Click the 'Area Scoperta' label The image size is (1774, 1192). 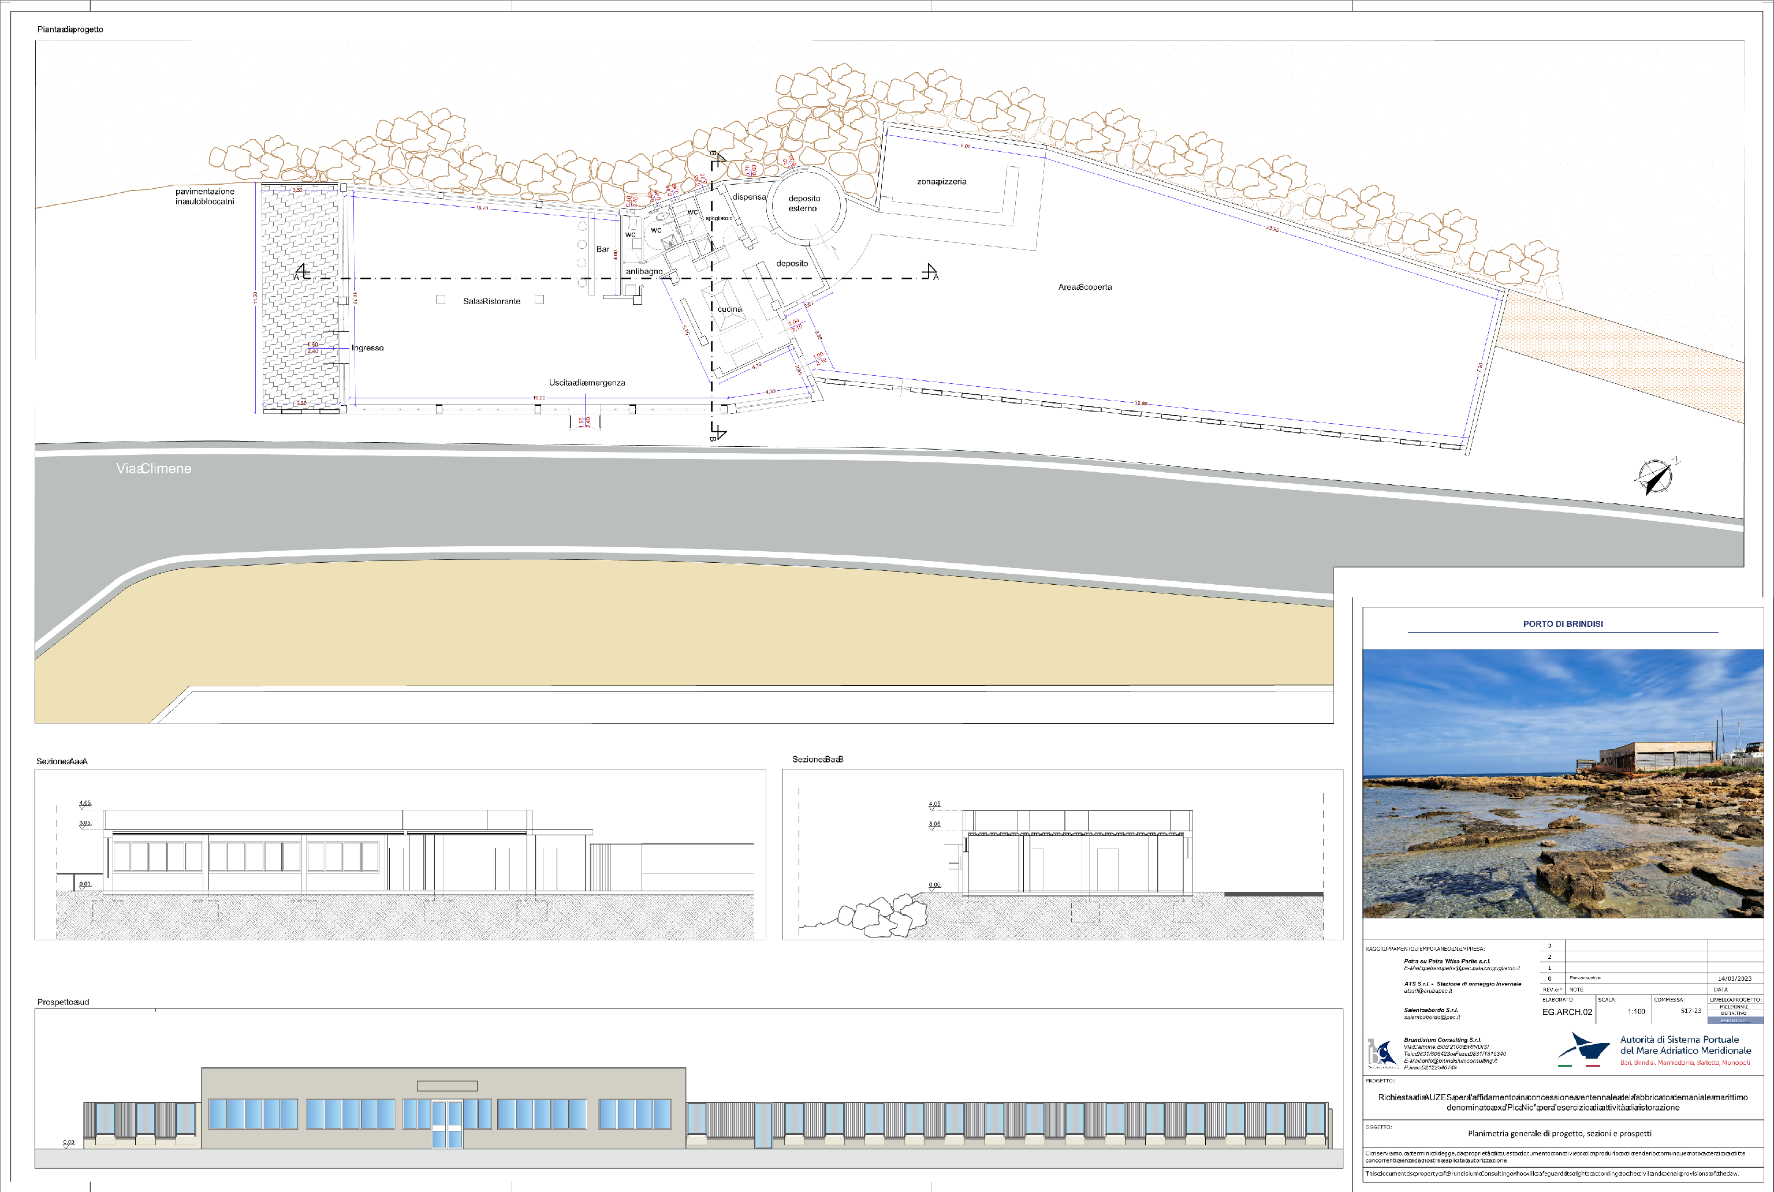point(1085,287)
